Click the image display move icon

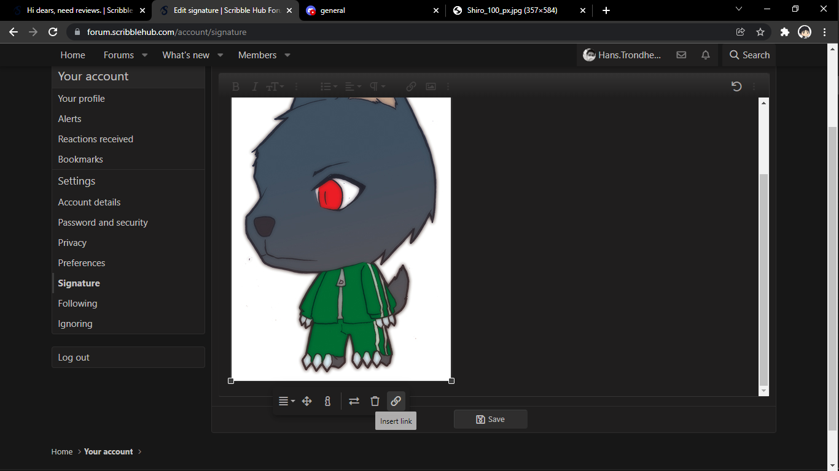tap(306, 401)
